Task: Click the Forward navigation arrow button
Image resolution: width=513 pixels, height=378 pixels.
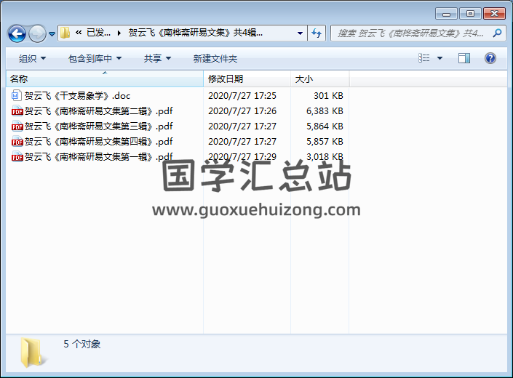Action: 37,33
